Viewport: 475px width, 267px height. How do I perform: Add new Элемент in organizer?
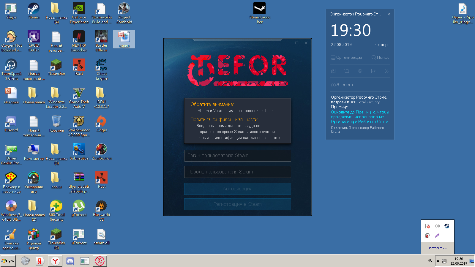pos(342,85)
